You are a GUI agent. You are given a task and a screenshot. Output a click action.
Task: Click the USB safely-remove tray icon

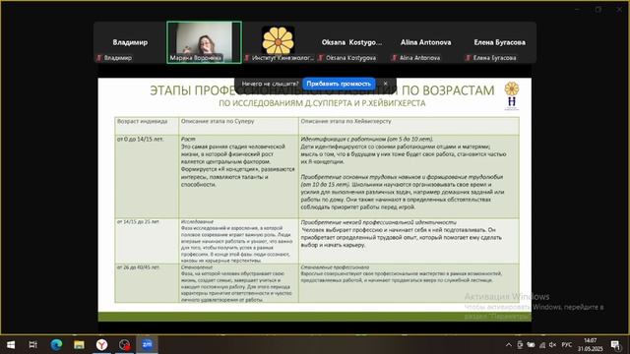pyautogui.click(x=520, y=345)
